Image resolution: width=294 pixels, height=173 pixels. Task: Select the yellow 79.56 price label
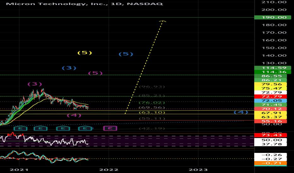pos(271,84)
